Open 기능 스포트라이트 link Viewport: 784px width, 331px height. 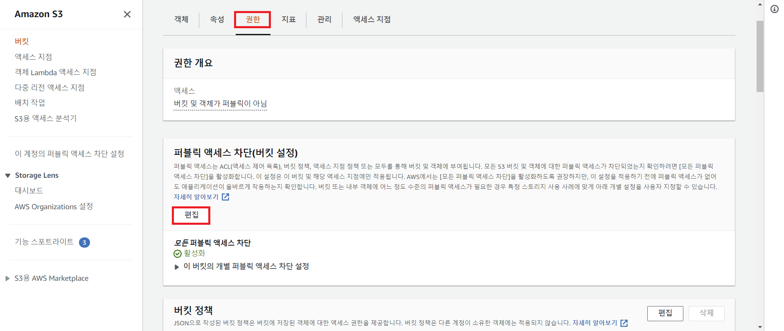(44, 242)
